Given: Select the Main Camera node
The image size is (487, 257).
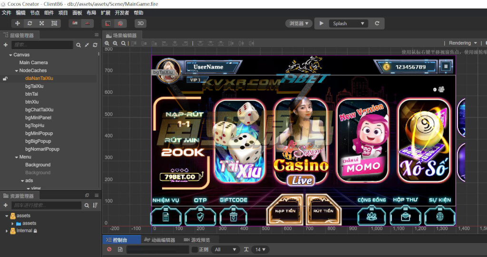Looking at the screenshot, I should 33,62.
